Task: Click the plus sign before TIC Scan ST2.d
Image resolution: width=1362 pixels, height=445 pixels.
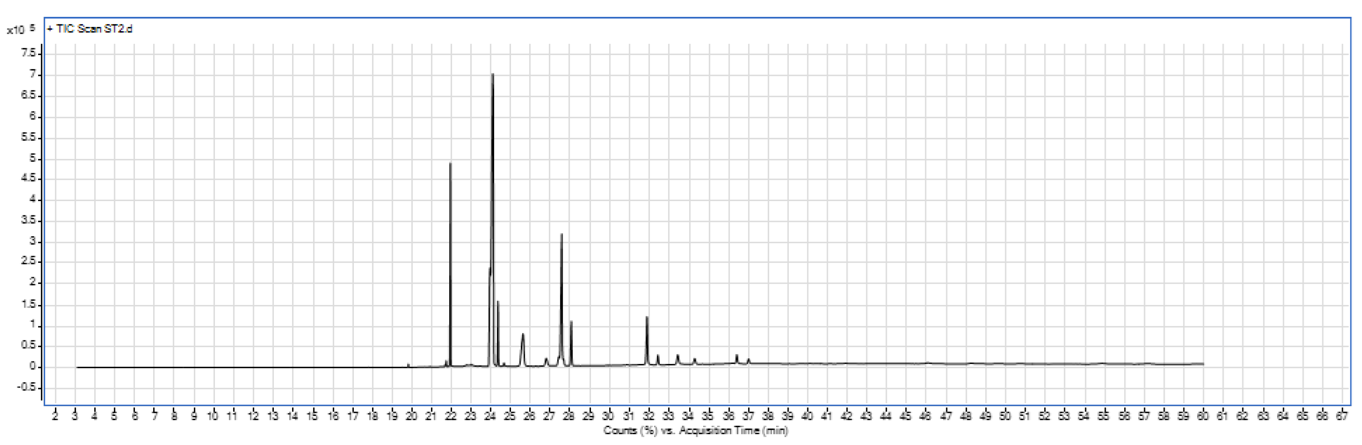Action: tap(50, 29)
